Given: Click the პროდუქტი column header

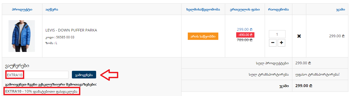Looking at the screenshot, I should point(22,9).
